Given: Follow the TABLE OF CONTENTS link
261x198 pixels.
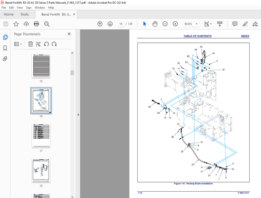Looking at the screenshot, I should coord(197,36).
